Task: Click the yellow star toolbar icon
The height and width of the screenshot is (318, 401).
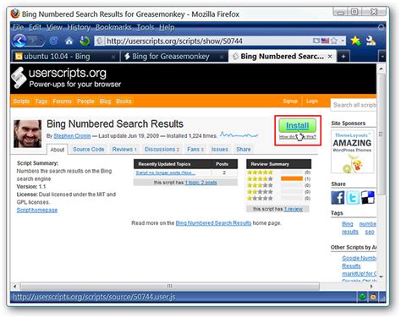Action: pos(355,41)
